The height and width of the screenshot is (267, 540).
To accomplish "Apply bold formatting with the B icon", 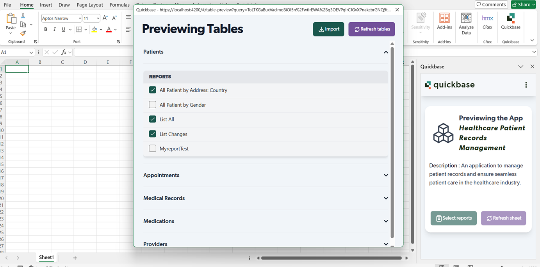I will [45, 29].
